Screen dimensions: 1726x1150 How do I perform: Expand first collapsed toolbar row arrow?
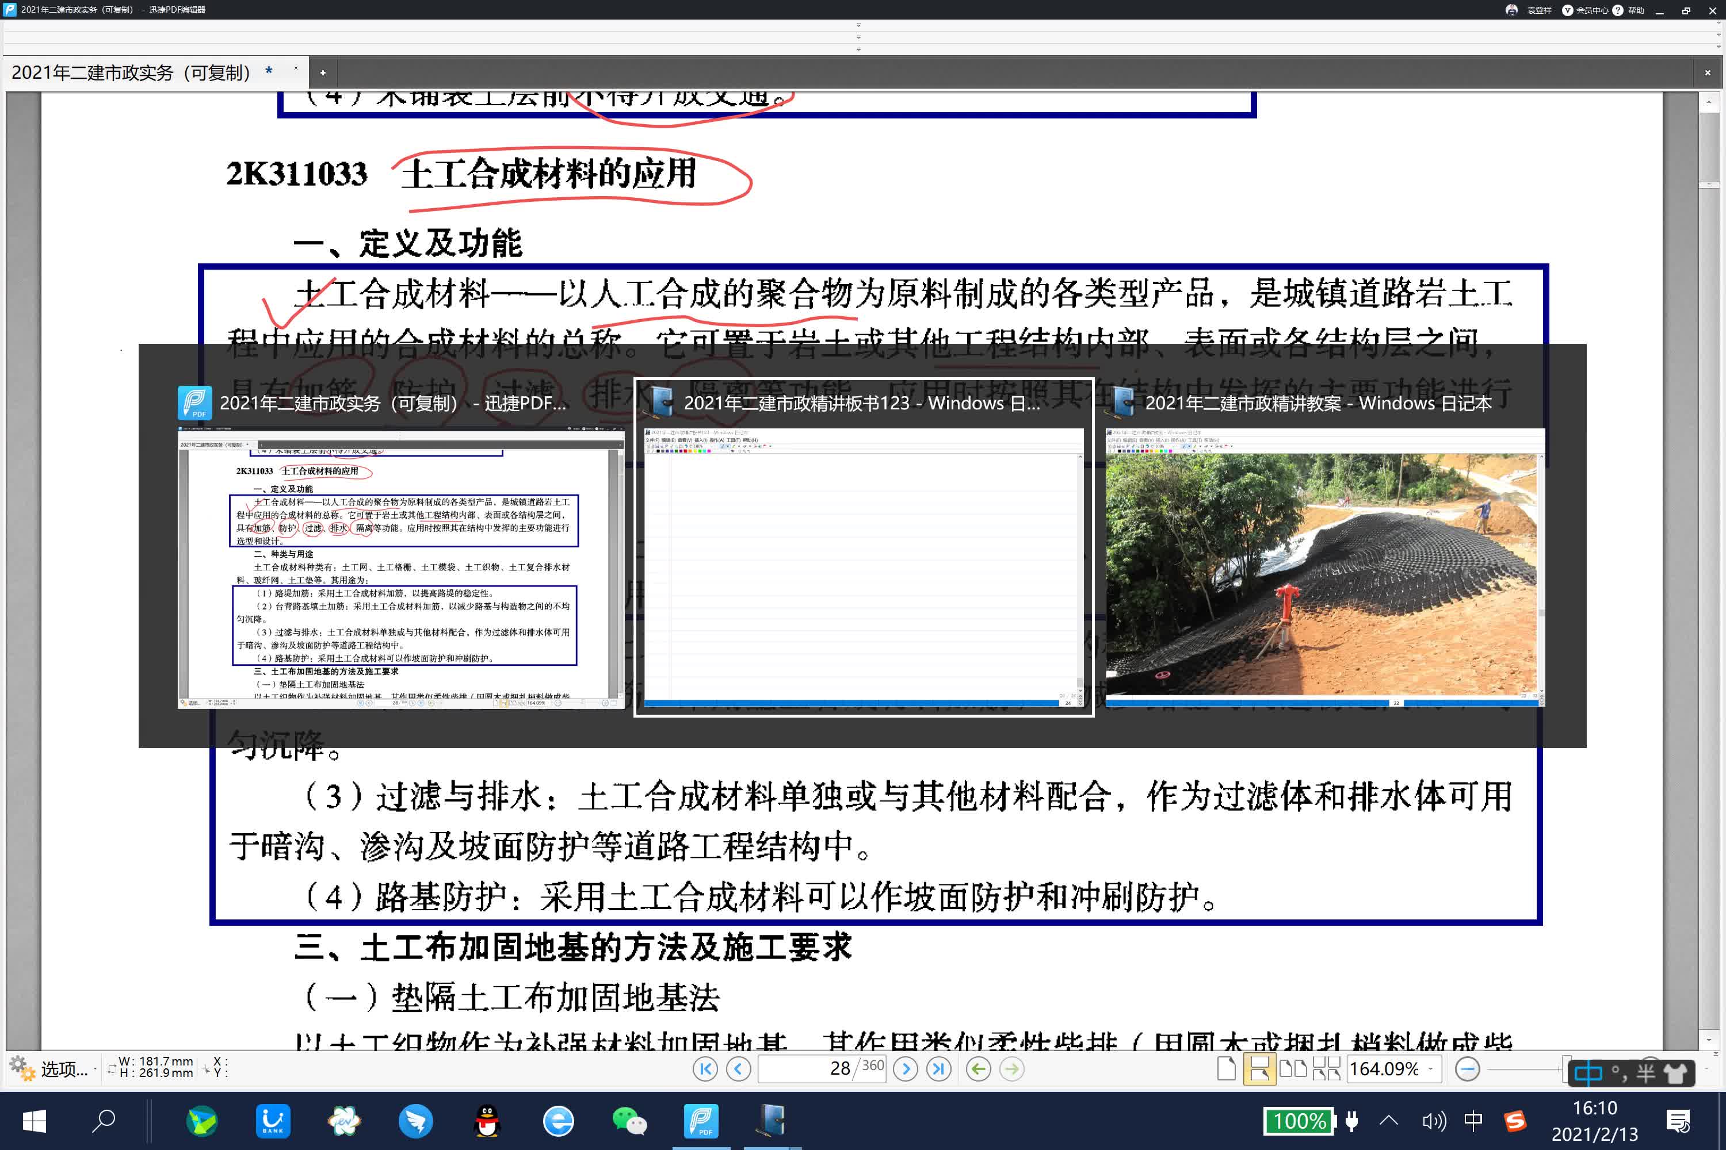click(858, 25)
